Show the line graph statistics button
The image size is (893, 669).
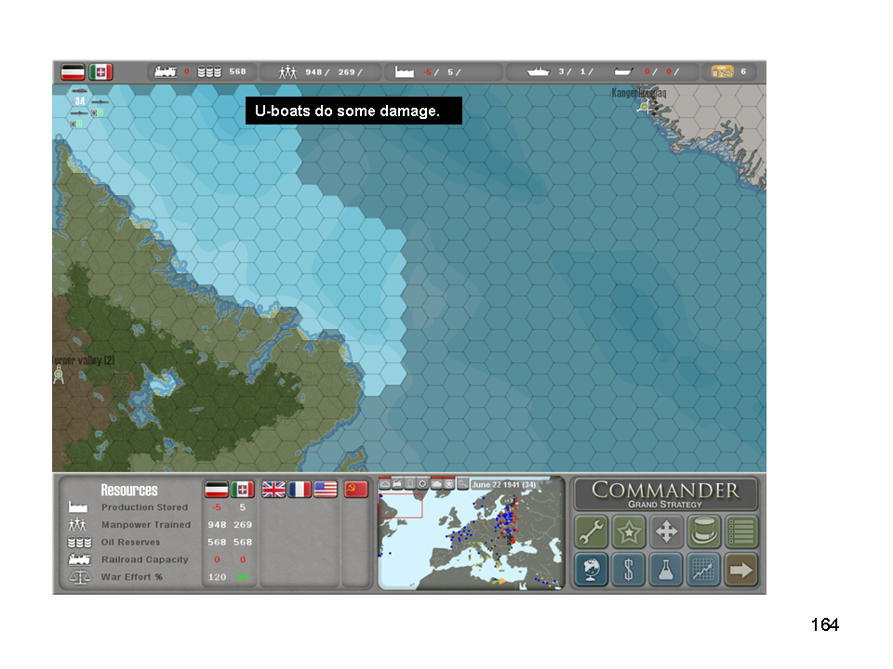tap(704, 570)
